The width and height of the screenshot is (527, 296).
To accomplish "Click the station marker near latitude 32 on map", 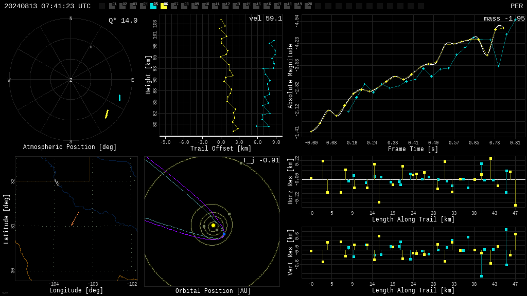I will pos(57,182).
